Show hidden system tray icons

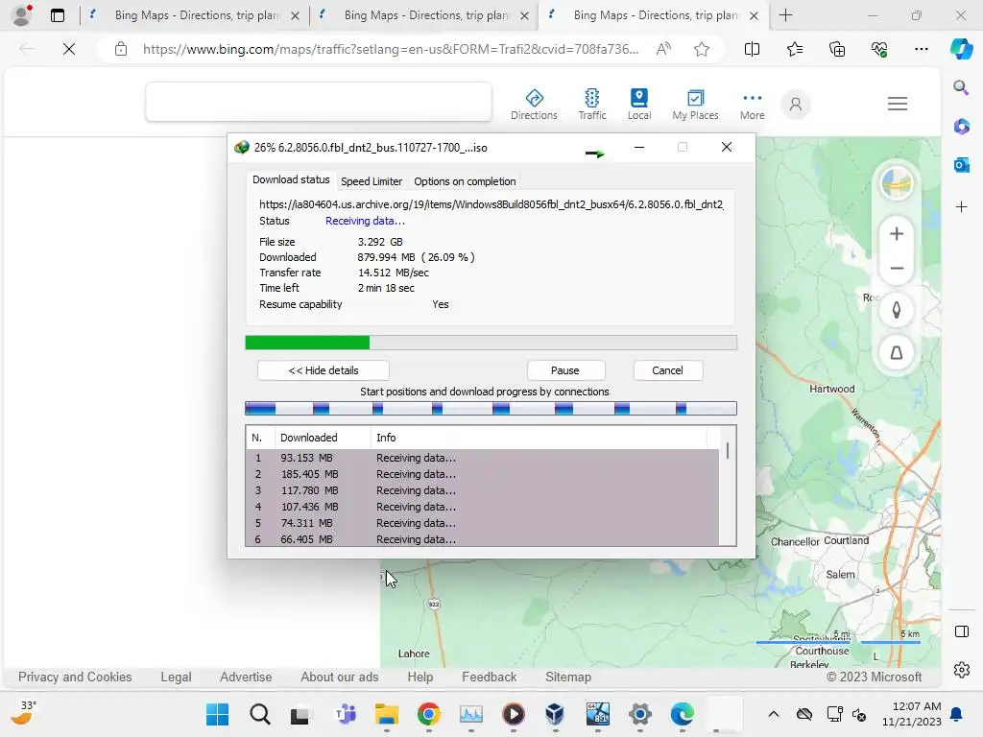[774, 714]
